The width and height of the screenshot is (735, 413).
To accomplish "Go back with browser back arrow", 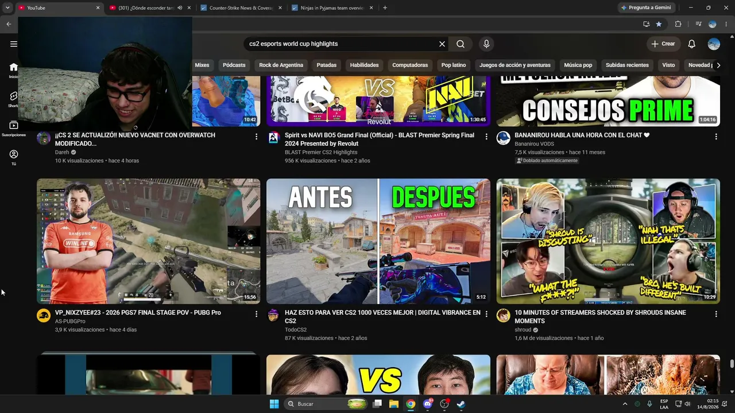I will pyautogui.click(x=9, y=24).
